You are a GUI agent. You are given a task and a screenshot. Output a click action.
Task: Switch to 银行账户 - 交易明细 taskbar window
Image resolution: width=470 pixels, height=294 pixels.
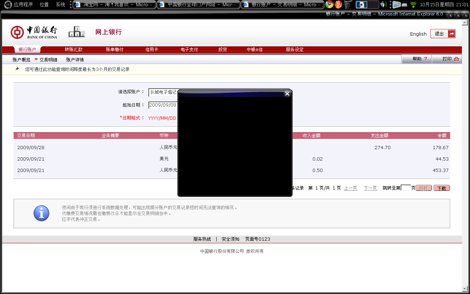click(282, 4)
